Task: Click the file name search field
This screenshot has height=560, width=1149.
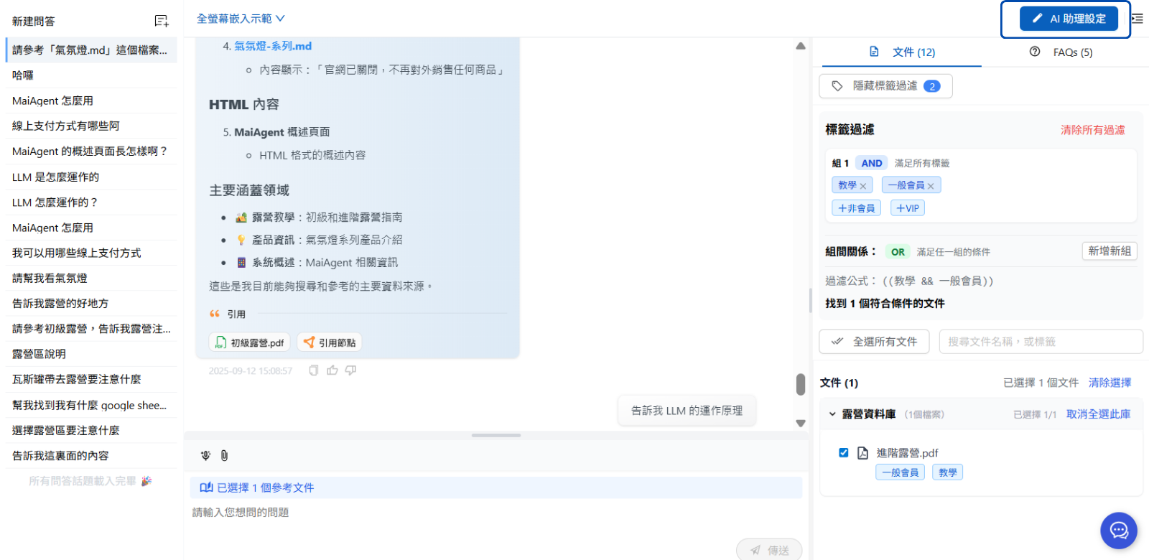Action: tap(1040, 342)
